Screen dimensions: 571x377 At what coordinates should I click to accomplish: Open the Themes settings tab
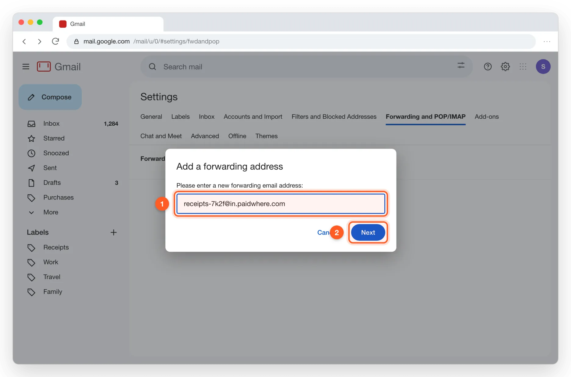click(x=266, y=136)
